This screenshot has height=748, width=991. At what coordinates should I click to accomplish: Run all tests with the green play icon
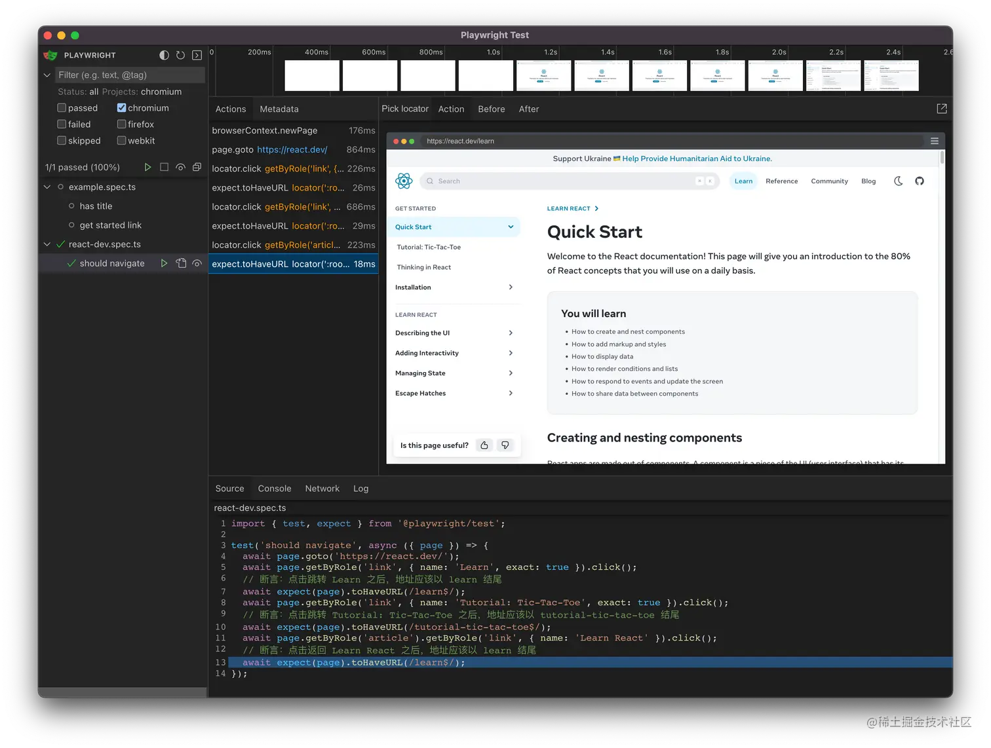click(147, 167)
